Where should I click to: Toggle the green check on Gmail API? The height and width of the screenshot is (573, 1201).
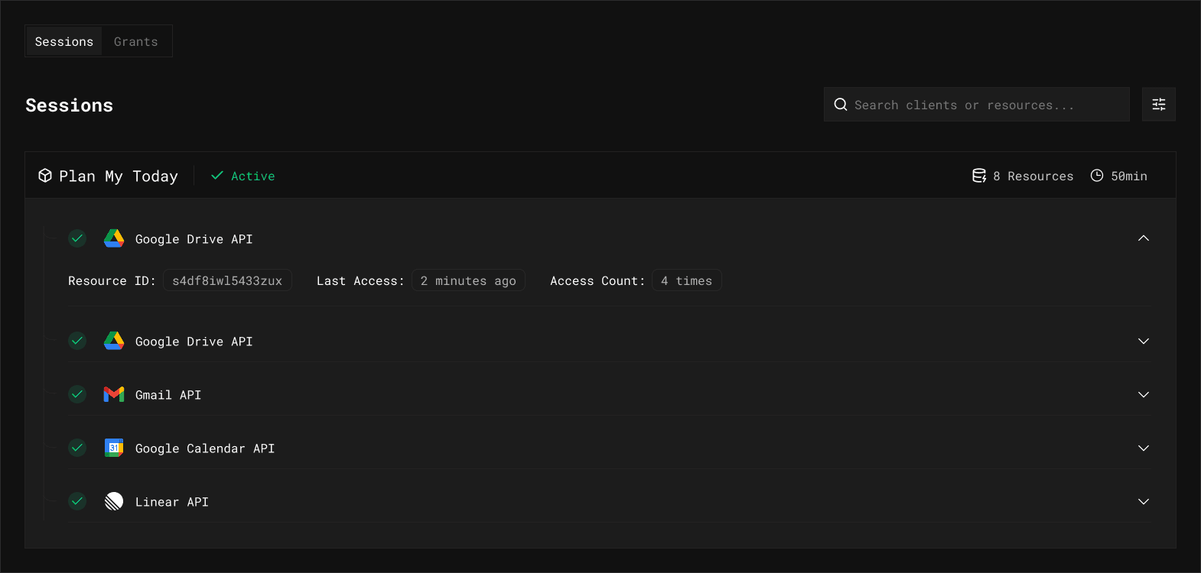click(x=77, y=394)
